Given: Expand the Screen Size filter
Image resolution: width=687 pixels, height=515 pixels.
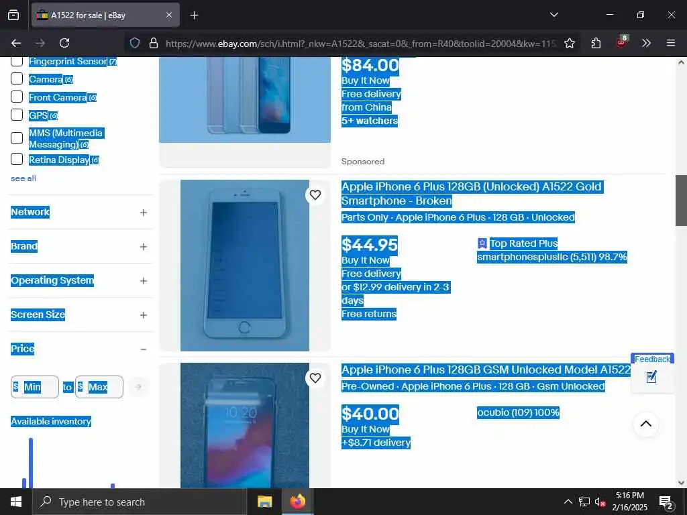Looking at the screenshot, I should pyautogui.click(x=144, y=315).
